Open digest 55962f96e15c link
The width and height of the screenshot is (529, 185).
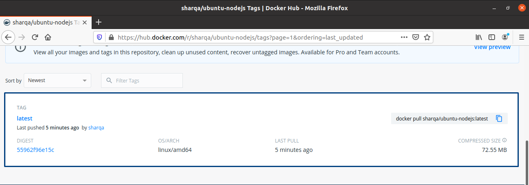click(36, 150)
